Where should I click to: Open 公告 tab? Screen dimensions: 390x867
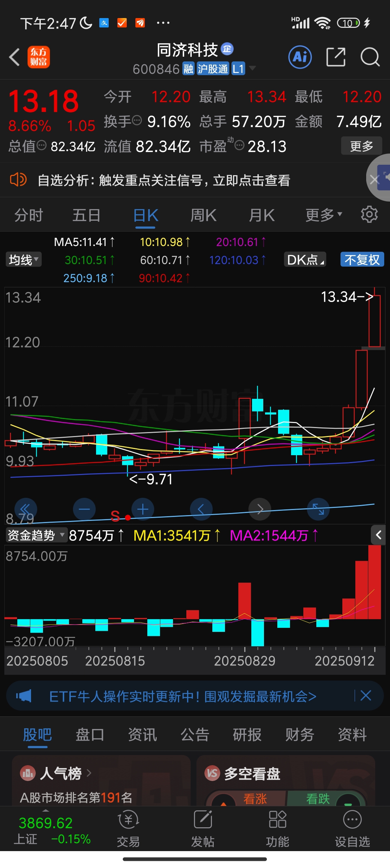click(x=195, y=734)
